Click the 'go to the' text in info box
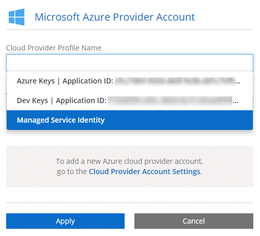 (x=72, y=172)
